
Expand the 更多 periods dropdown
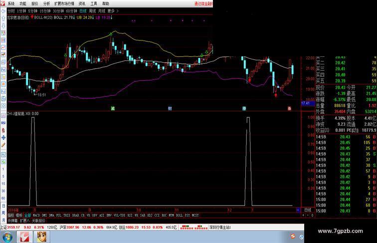click(x=113, y=11)
